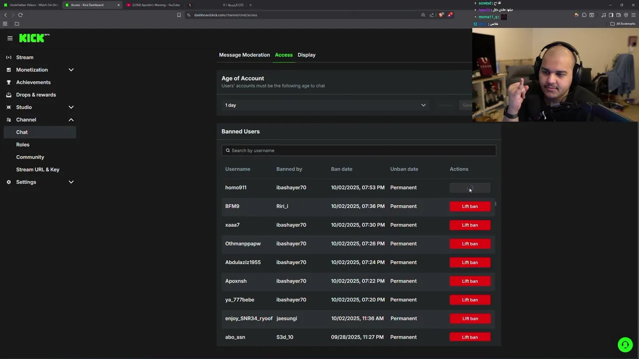
Task: Click the Ban date column header
Action: [341, 169]
